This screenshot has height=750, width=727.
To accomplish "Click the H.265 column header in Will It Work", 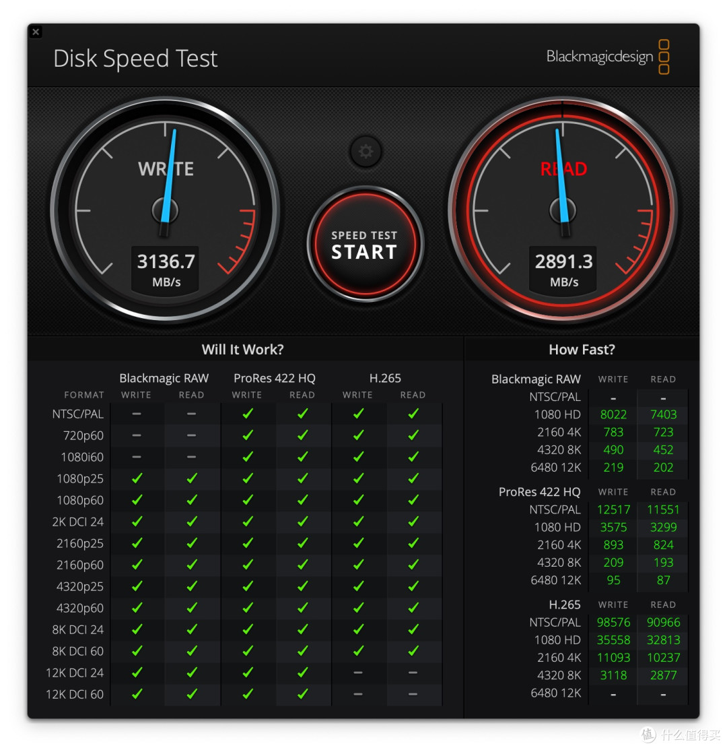I will [x=385, y=378].
